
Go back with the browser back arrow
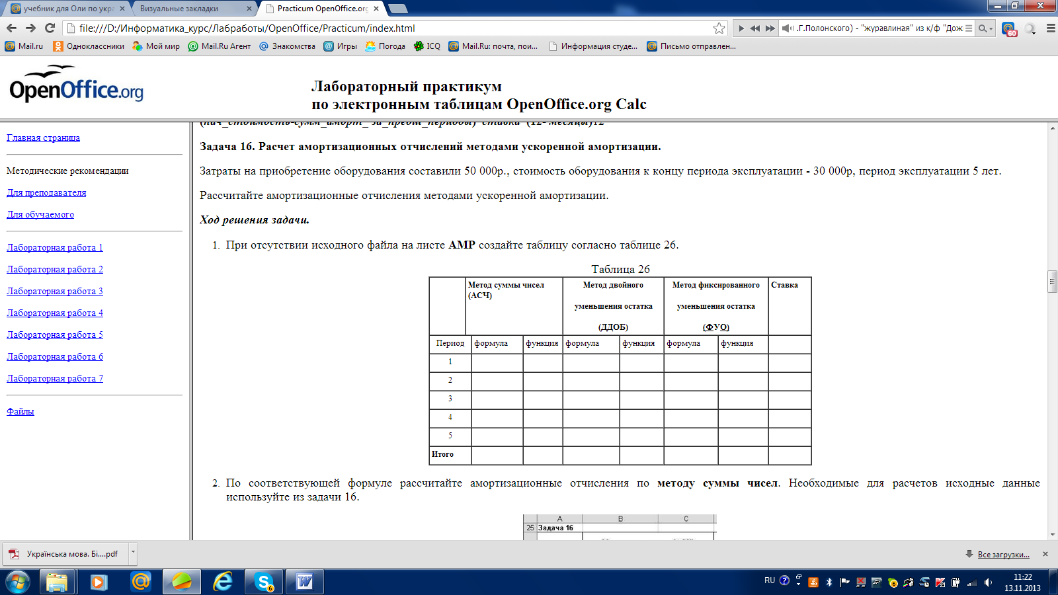[x=11, y=28]
